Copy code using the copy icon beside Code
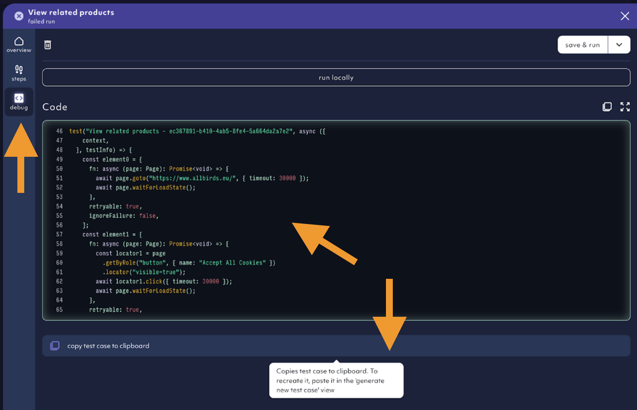 tap(607, 106)
